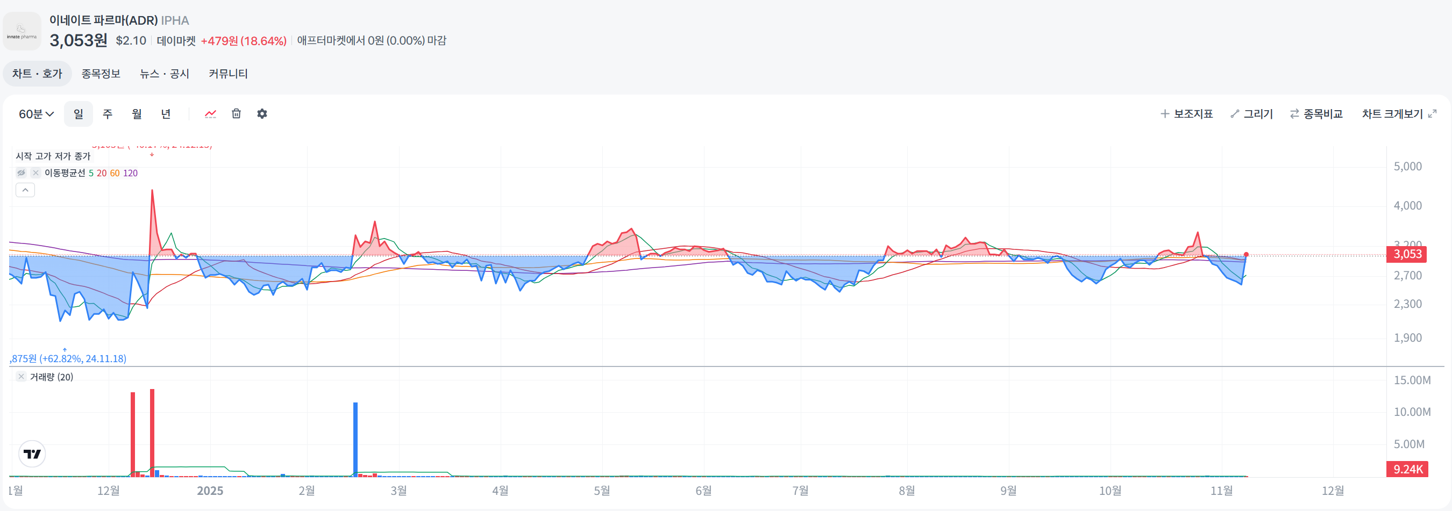This screenshot has height=511, width=1452.
Task: Click moving average period 120 label
Action: [x=130, y=174]
